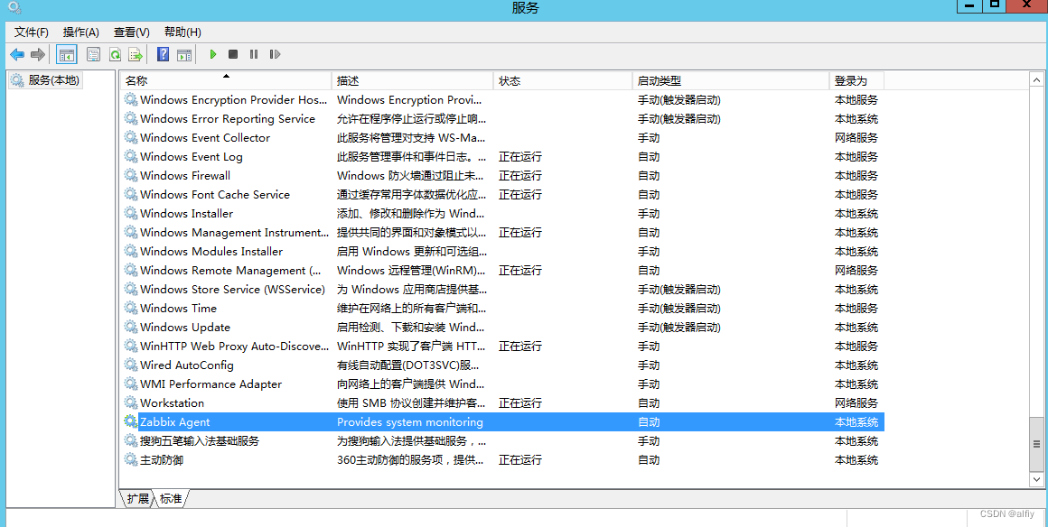Switch to the 扩展 tab
The image size is (1048, 527).
pos(137,499)
